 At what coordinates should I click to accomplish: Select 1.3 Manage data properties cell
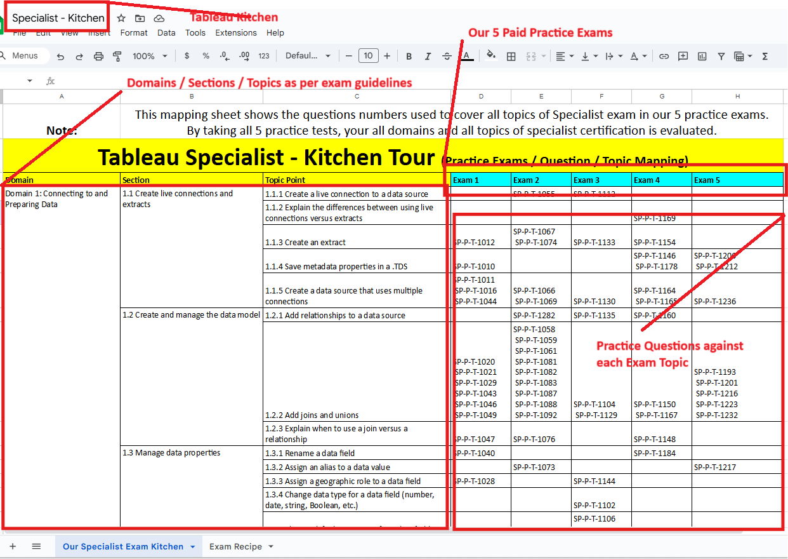(192, 486)
